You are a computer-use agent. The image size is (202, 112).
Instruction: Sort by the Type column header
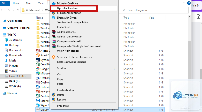126,18
